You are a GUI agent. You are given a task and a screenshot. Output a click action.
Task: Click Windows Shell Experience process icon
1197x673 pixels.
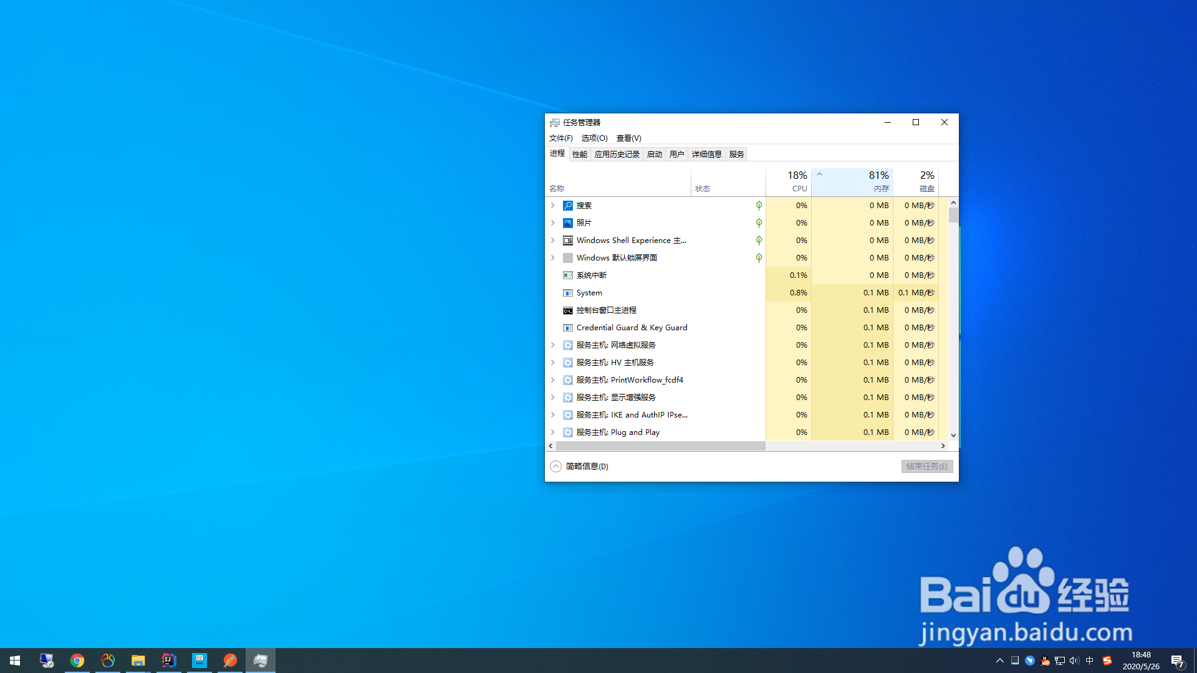(567, 241)
